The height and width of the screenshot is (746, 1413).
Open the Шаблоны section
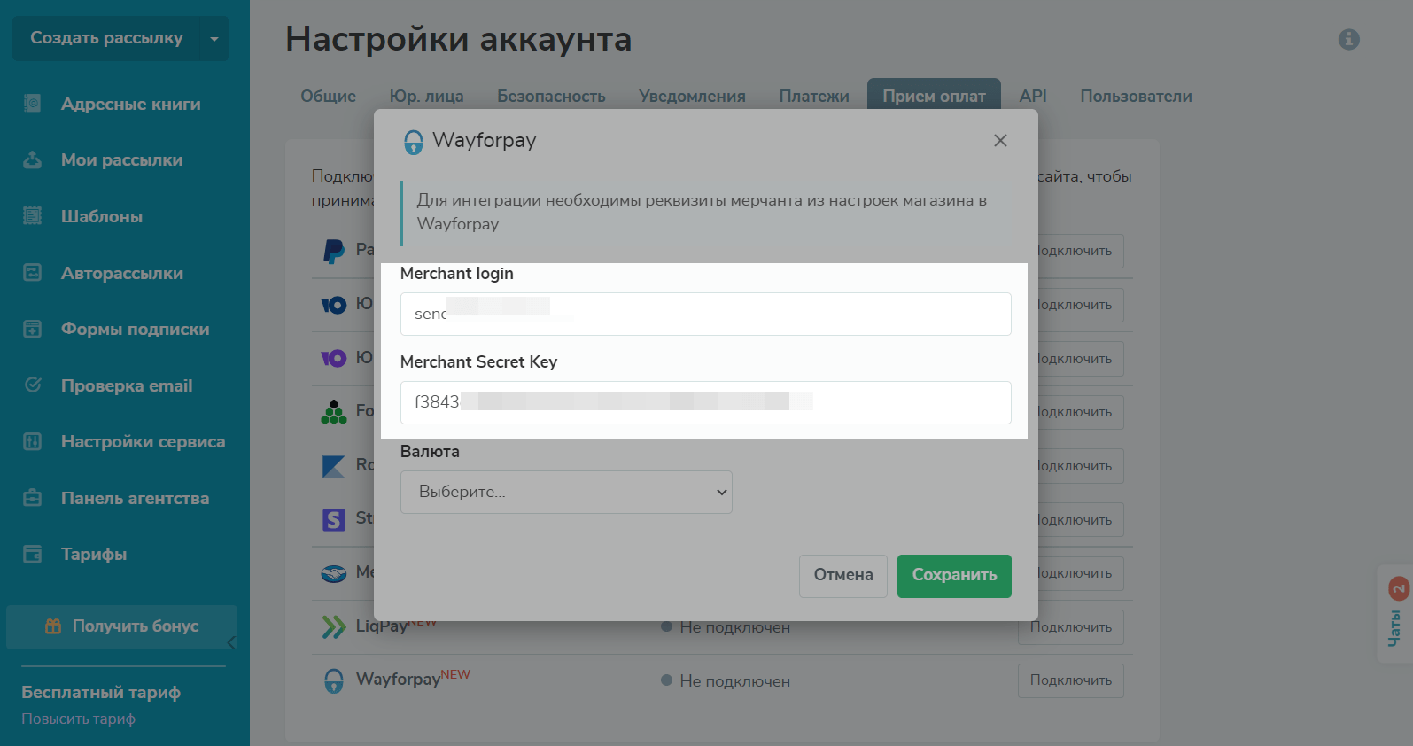[x=101, y=217]
